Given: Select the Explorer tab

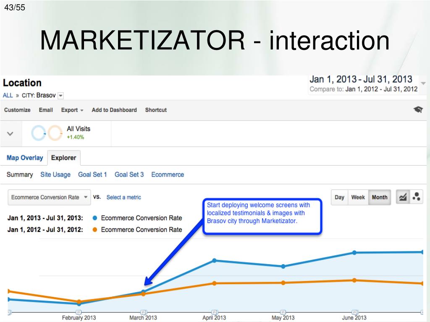Looking at the screenshot, I should 64,158.
